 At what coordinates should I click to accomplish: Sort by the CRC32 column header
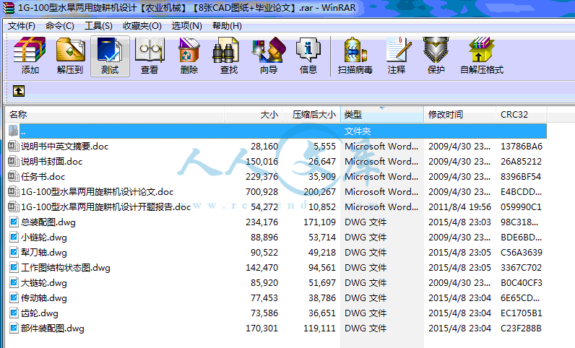click(521, 114)
